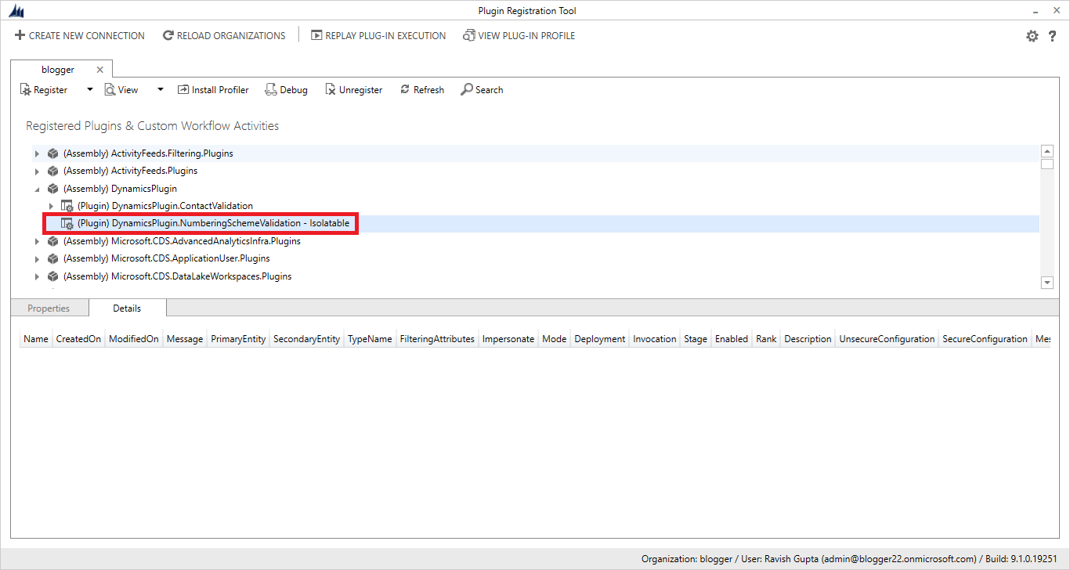Switch to the Properties tab
1070x570 pixels.
click(x=49, y=308)
